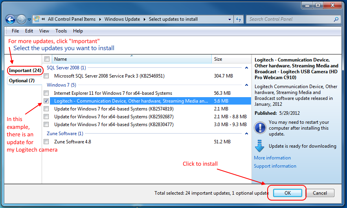The height and width of the screenshot is (208, 347).
Task: Click the blue download arrow icon
Action: tap(260, 147)
